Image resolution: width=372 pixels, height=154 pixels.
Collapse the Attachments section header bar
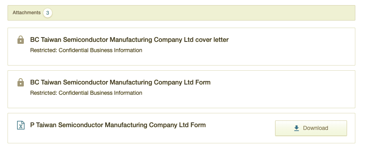click(x=181, y=13)
